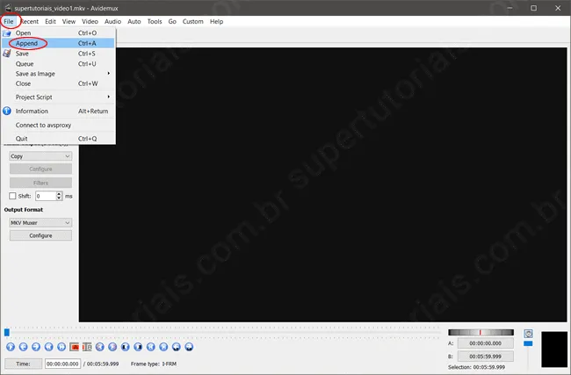This screenshot has width=571, height=375.
Task: Open the audio Copy codec dropdown
Action: click(x=40, y=156)
